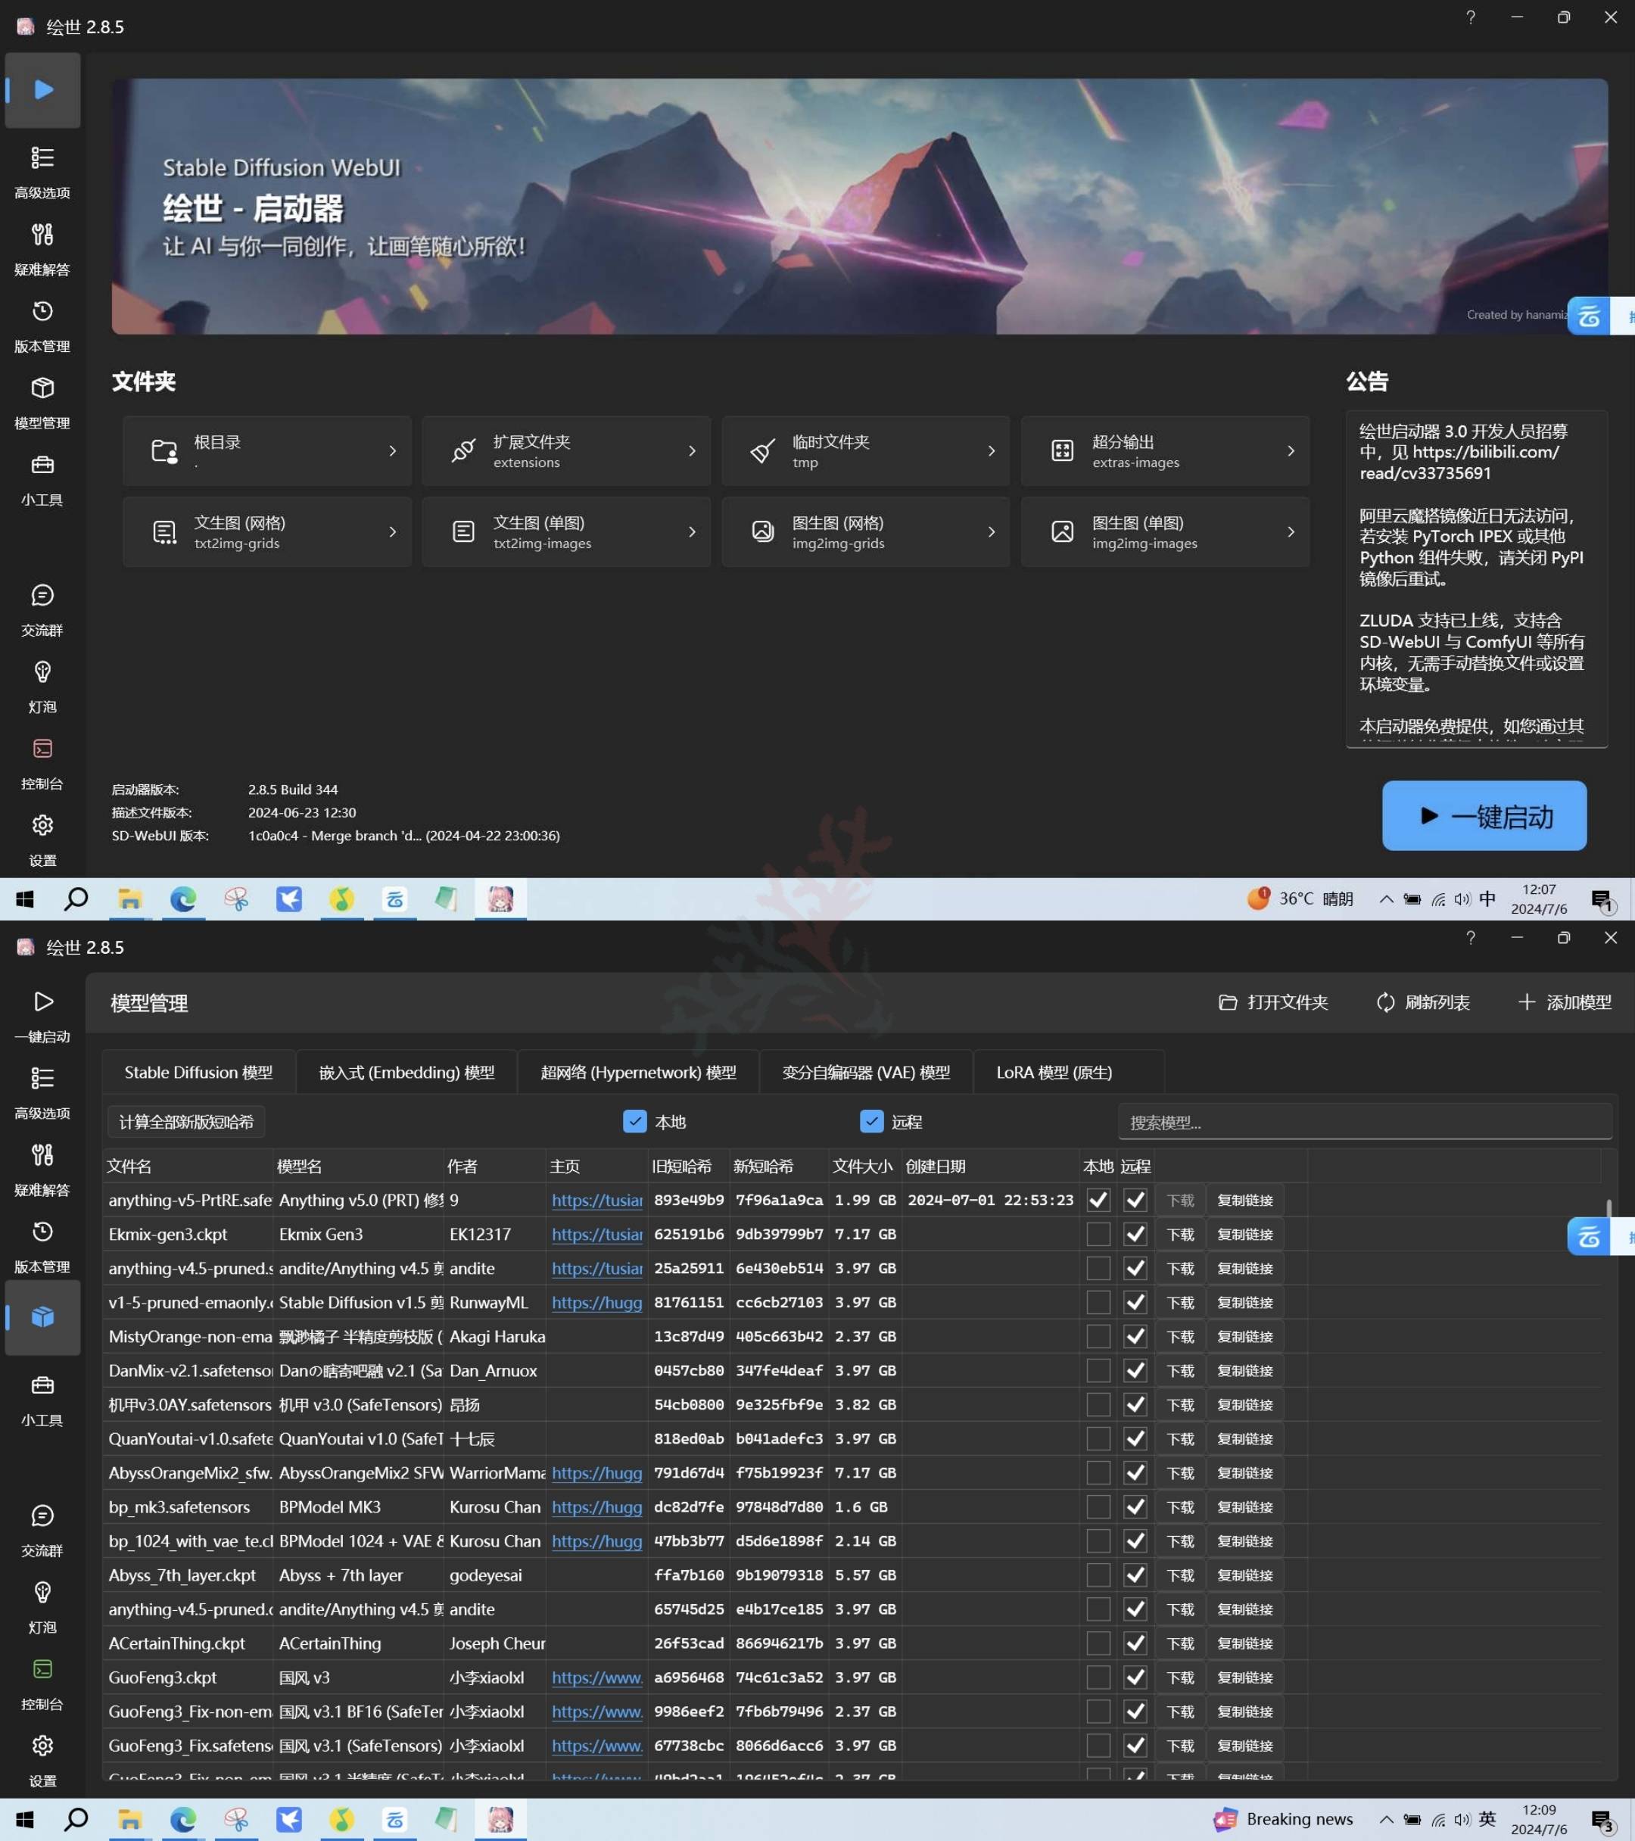Open 灯泡 in the upper window sidebar
Viewport: 1635px width, 1841px height.
coord(42,687)
